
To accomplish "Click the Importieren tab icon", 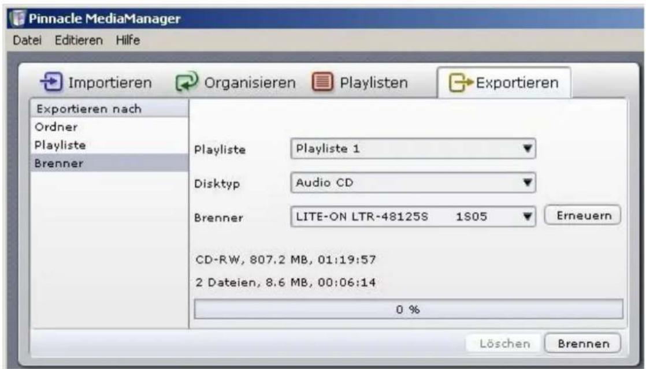I will pos(51,81).
